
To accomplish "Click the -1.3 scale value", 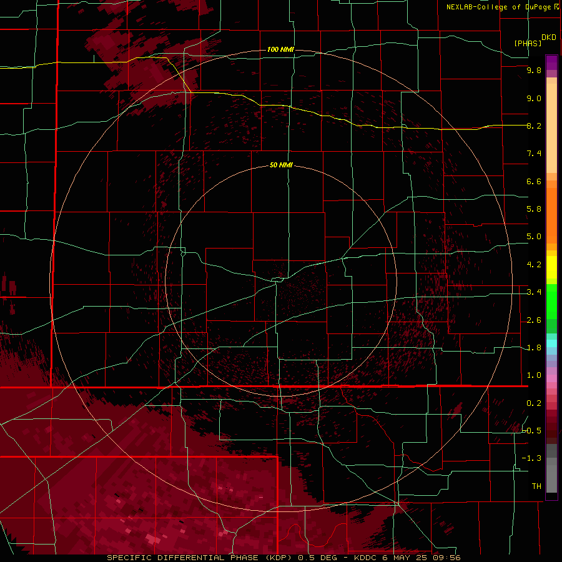I will [x=531, y=458].
